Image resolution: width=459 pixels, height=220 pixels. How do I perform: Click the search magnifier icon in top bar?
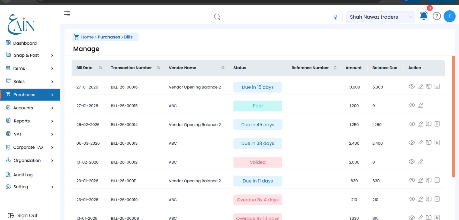[x=217, y=17]
